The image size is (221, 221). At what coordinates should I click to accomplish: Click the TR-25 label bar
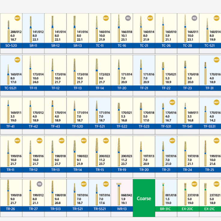210,170
